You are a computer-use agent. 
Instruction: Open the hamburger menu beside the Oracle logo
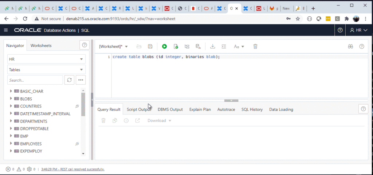[x=6, y=30]
